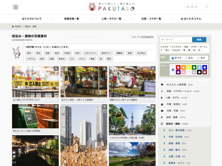Pick the dark blue color filter
Viewport: 222px width, 166px height.
click(x=205, y=67)
